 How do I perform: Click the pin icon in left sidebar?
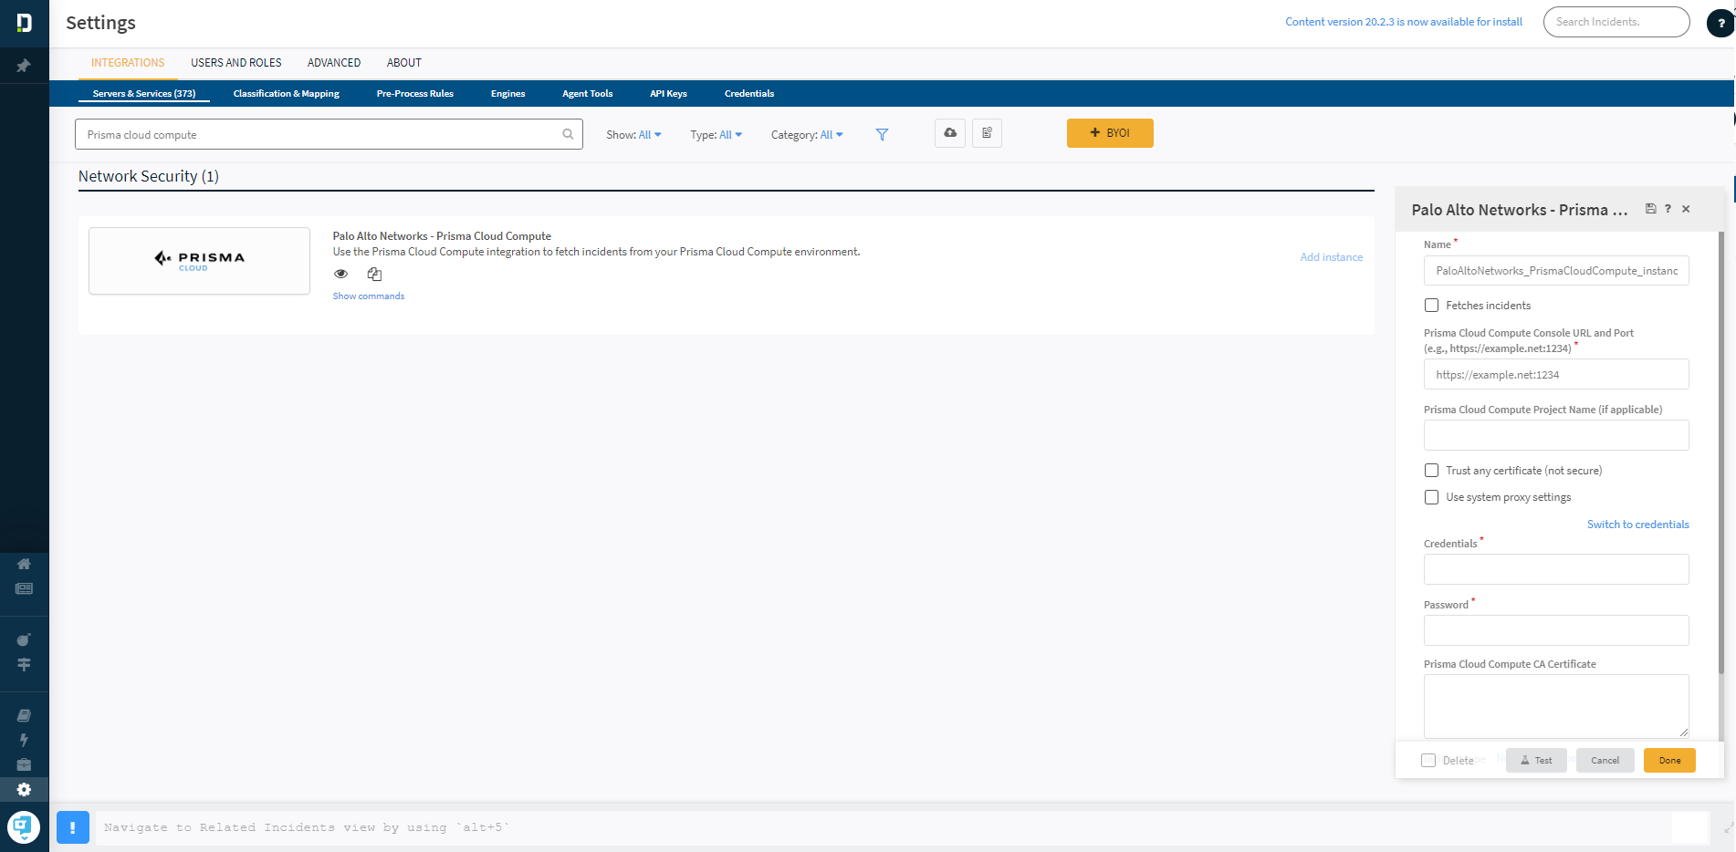(24, 66)
